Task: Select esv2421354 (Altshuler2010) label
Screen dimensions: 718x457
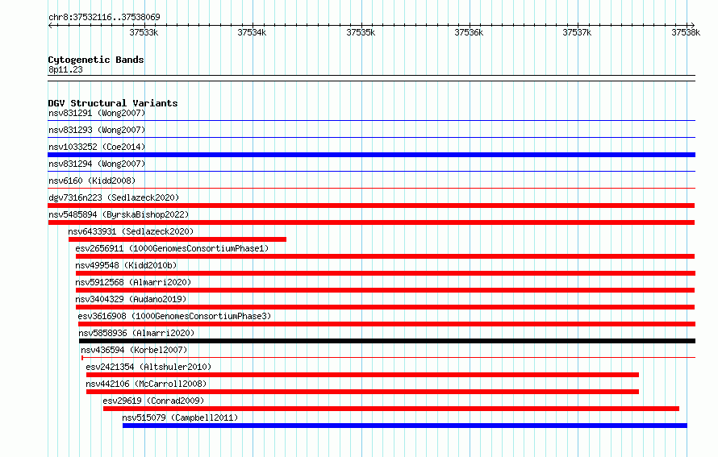Action: (148, 367)
